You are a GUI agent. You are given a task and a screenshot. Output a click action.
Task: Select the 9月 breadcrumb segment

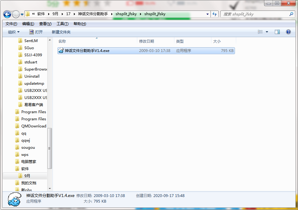click(55, 14)
